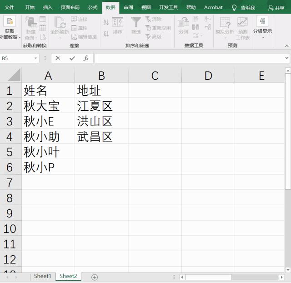
Task: Click the Text to Columns icon
Action: [183, 23]
